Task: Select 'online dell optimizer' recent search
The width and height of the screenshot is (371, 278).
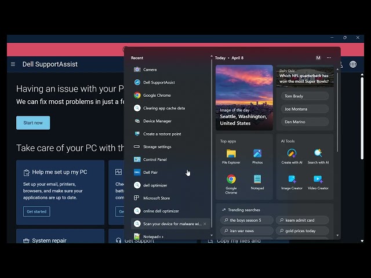Action: coord(170,211)
